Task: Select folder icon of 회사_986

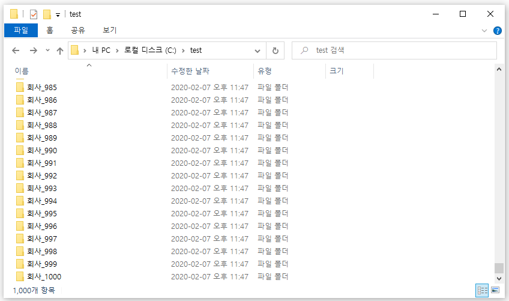Action: [20, 100]
